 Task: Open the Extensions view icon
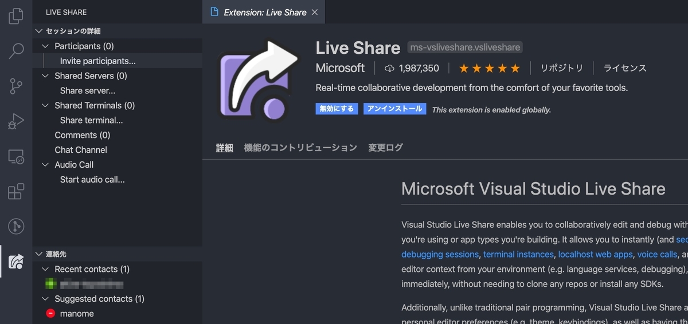click(16, 192)
